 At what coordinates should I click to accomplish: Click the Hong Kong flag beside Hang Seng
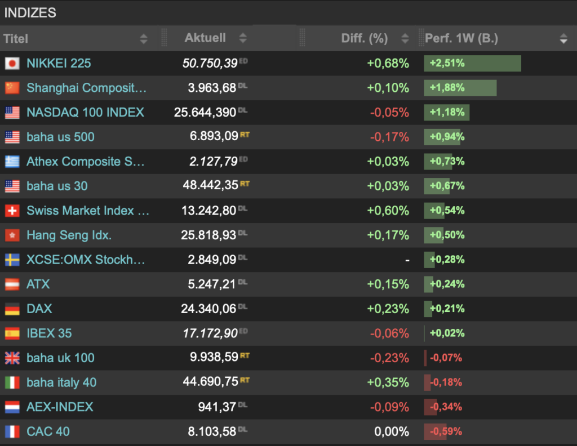click(x=12, y=235)
